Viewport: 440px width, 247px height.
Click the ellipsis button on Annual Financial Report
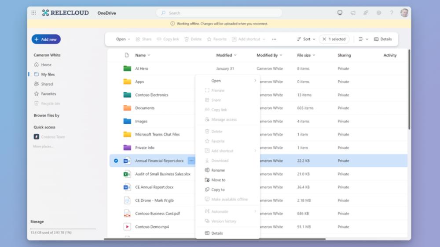(x=191, y=161)
